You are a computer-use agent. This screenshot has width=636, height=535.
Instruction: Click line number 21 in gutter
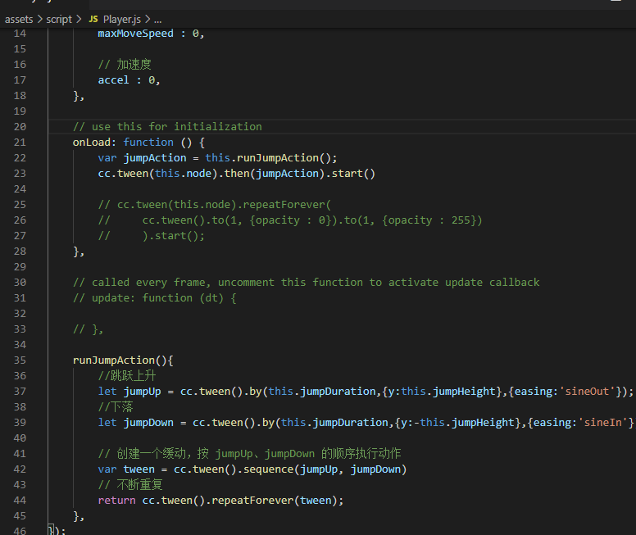pyautogui.click(x=20, y=143)
